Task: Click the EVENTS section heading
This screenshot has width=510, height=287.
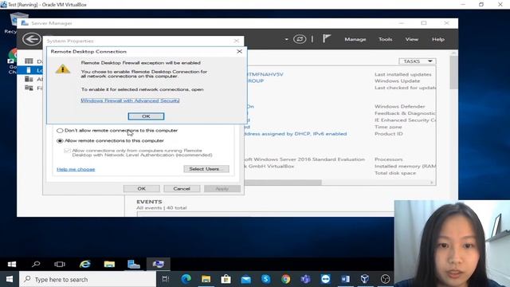Action: 149,202
